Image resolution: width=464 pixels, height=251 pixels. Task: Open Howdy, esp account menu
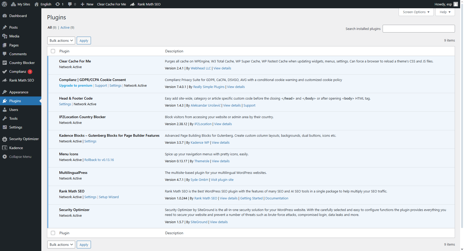pos(446,4)
